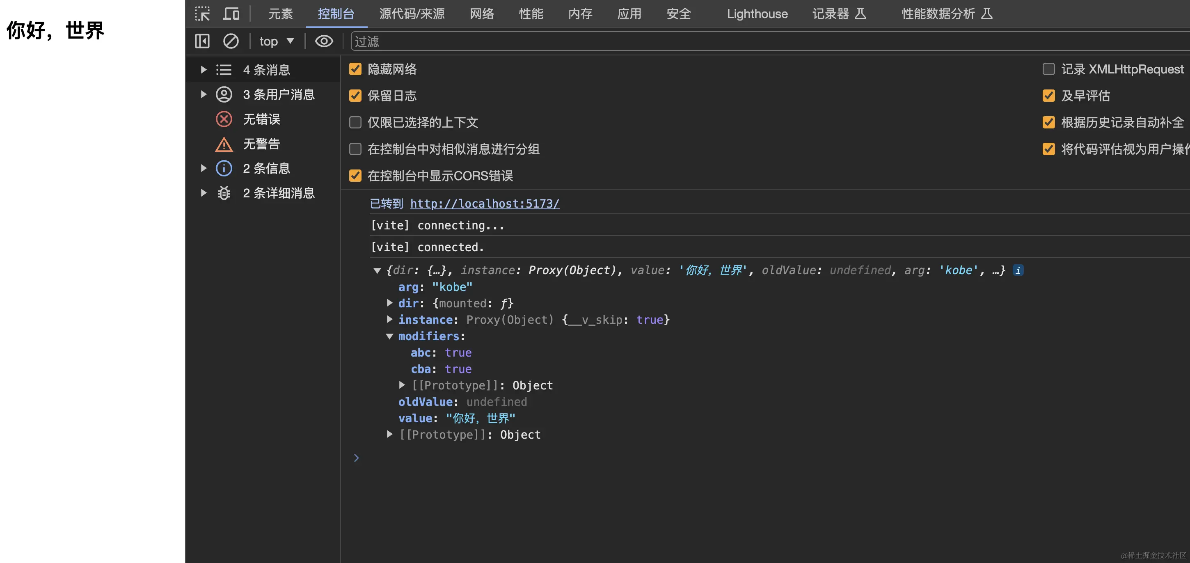Viewport: 1190px width, 563px height.
Task: Open the 性能数据分析 tab
Action: point(947,14)
